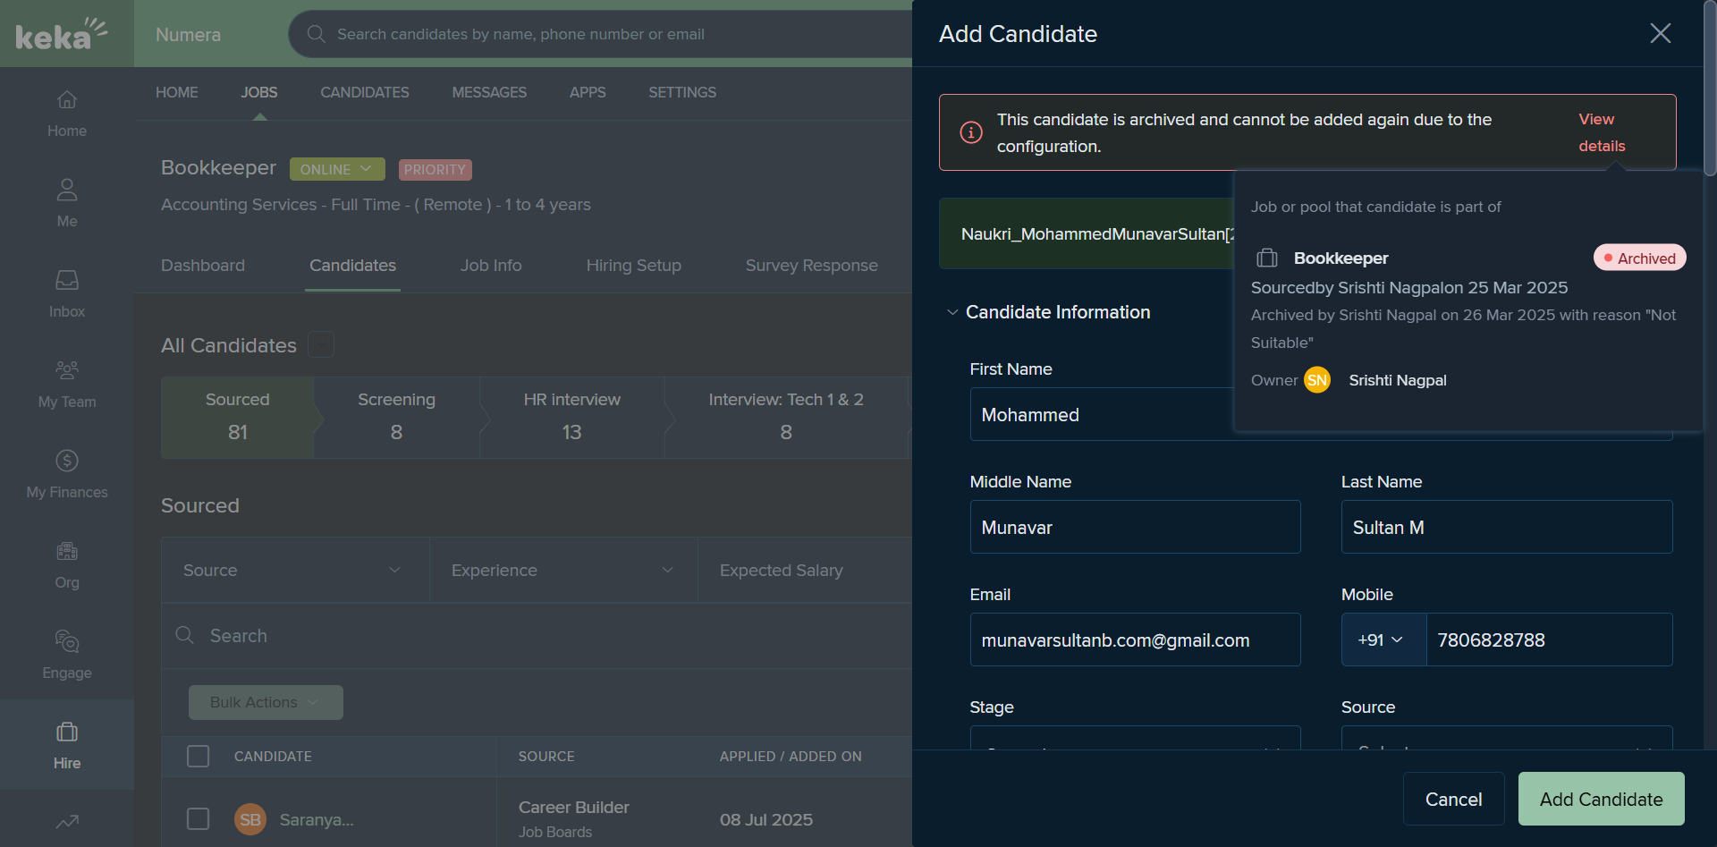Open the Source filter dropdown

tap(295, 570)
